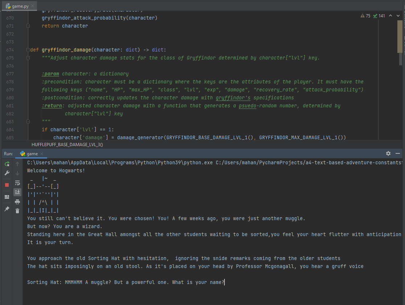Clear all console output with trash icon
405x305 pixels.
(x=17, y=211)
